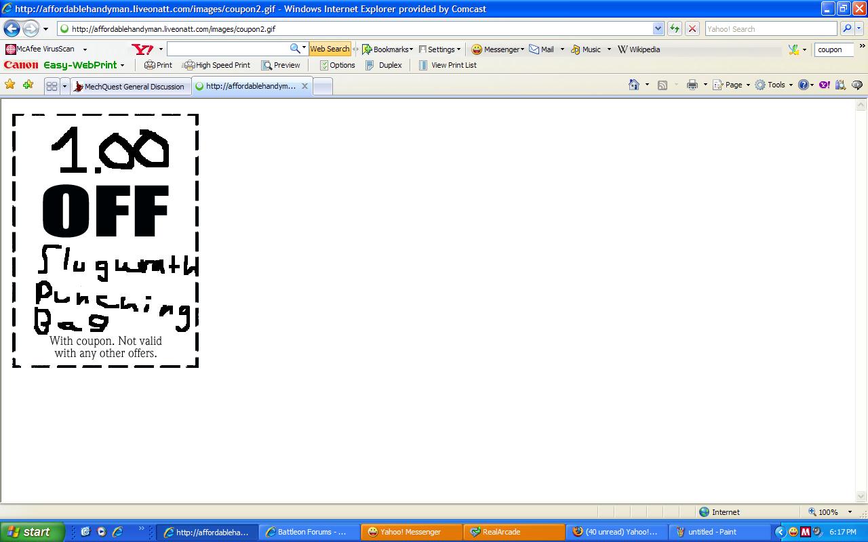Open a new blank tab
Image resolution: width=868 pixels, height=542 pixels.
(x=323, y=86)
